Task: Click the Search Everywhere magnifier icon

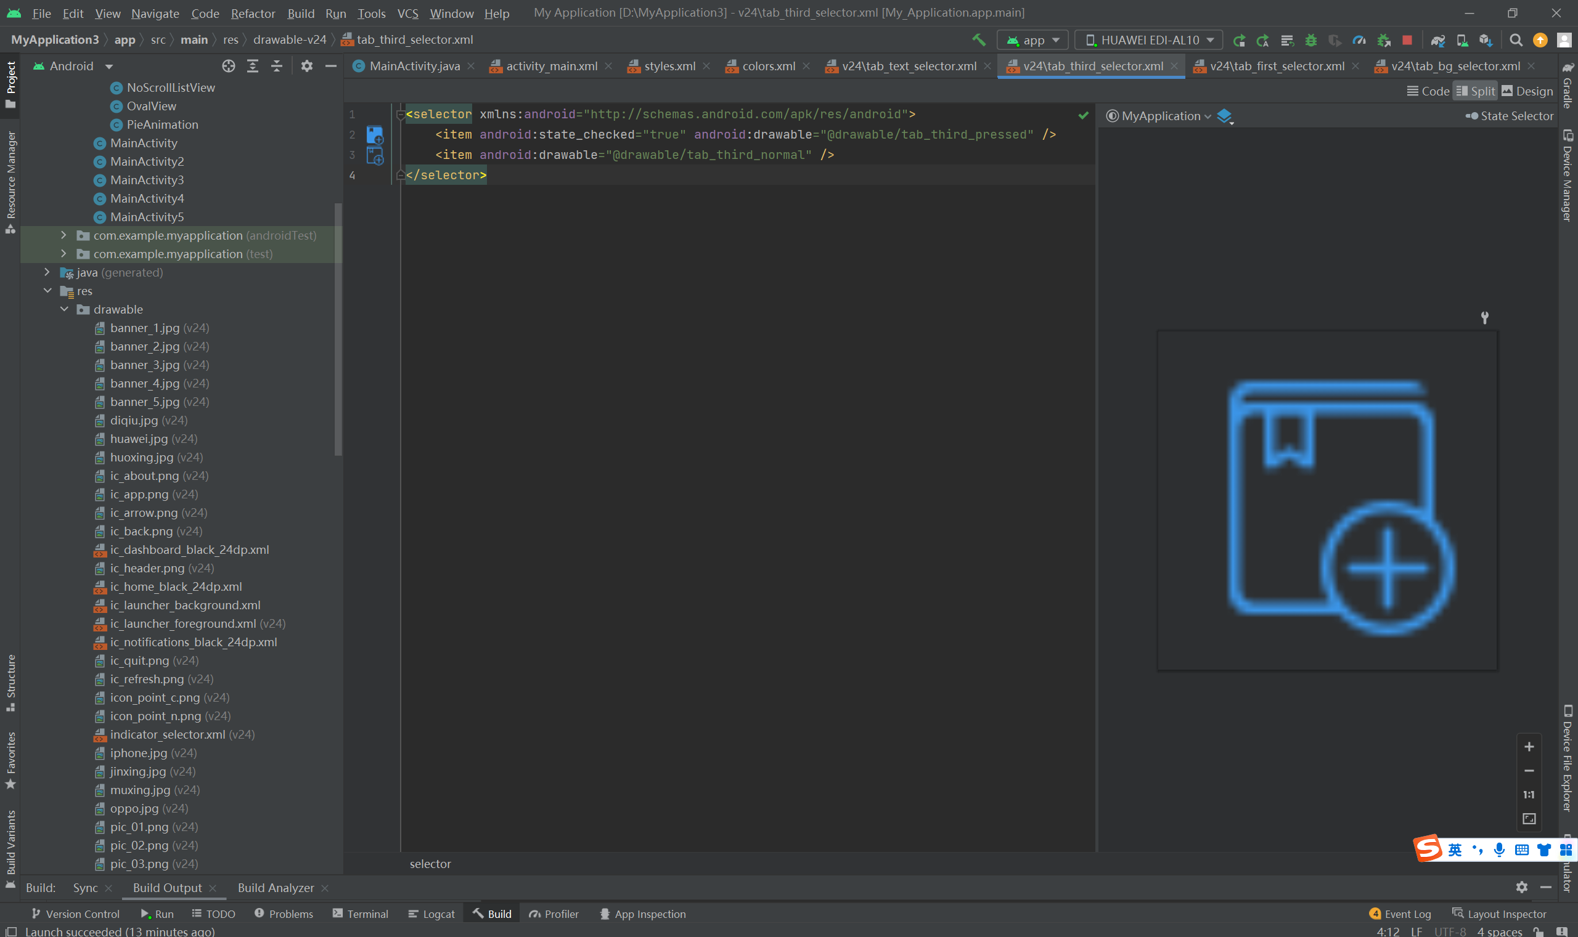Action: click(x=1516, y=41)
